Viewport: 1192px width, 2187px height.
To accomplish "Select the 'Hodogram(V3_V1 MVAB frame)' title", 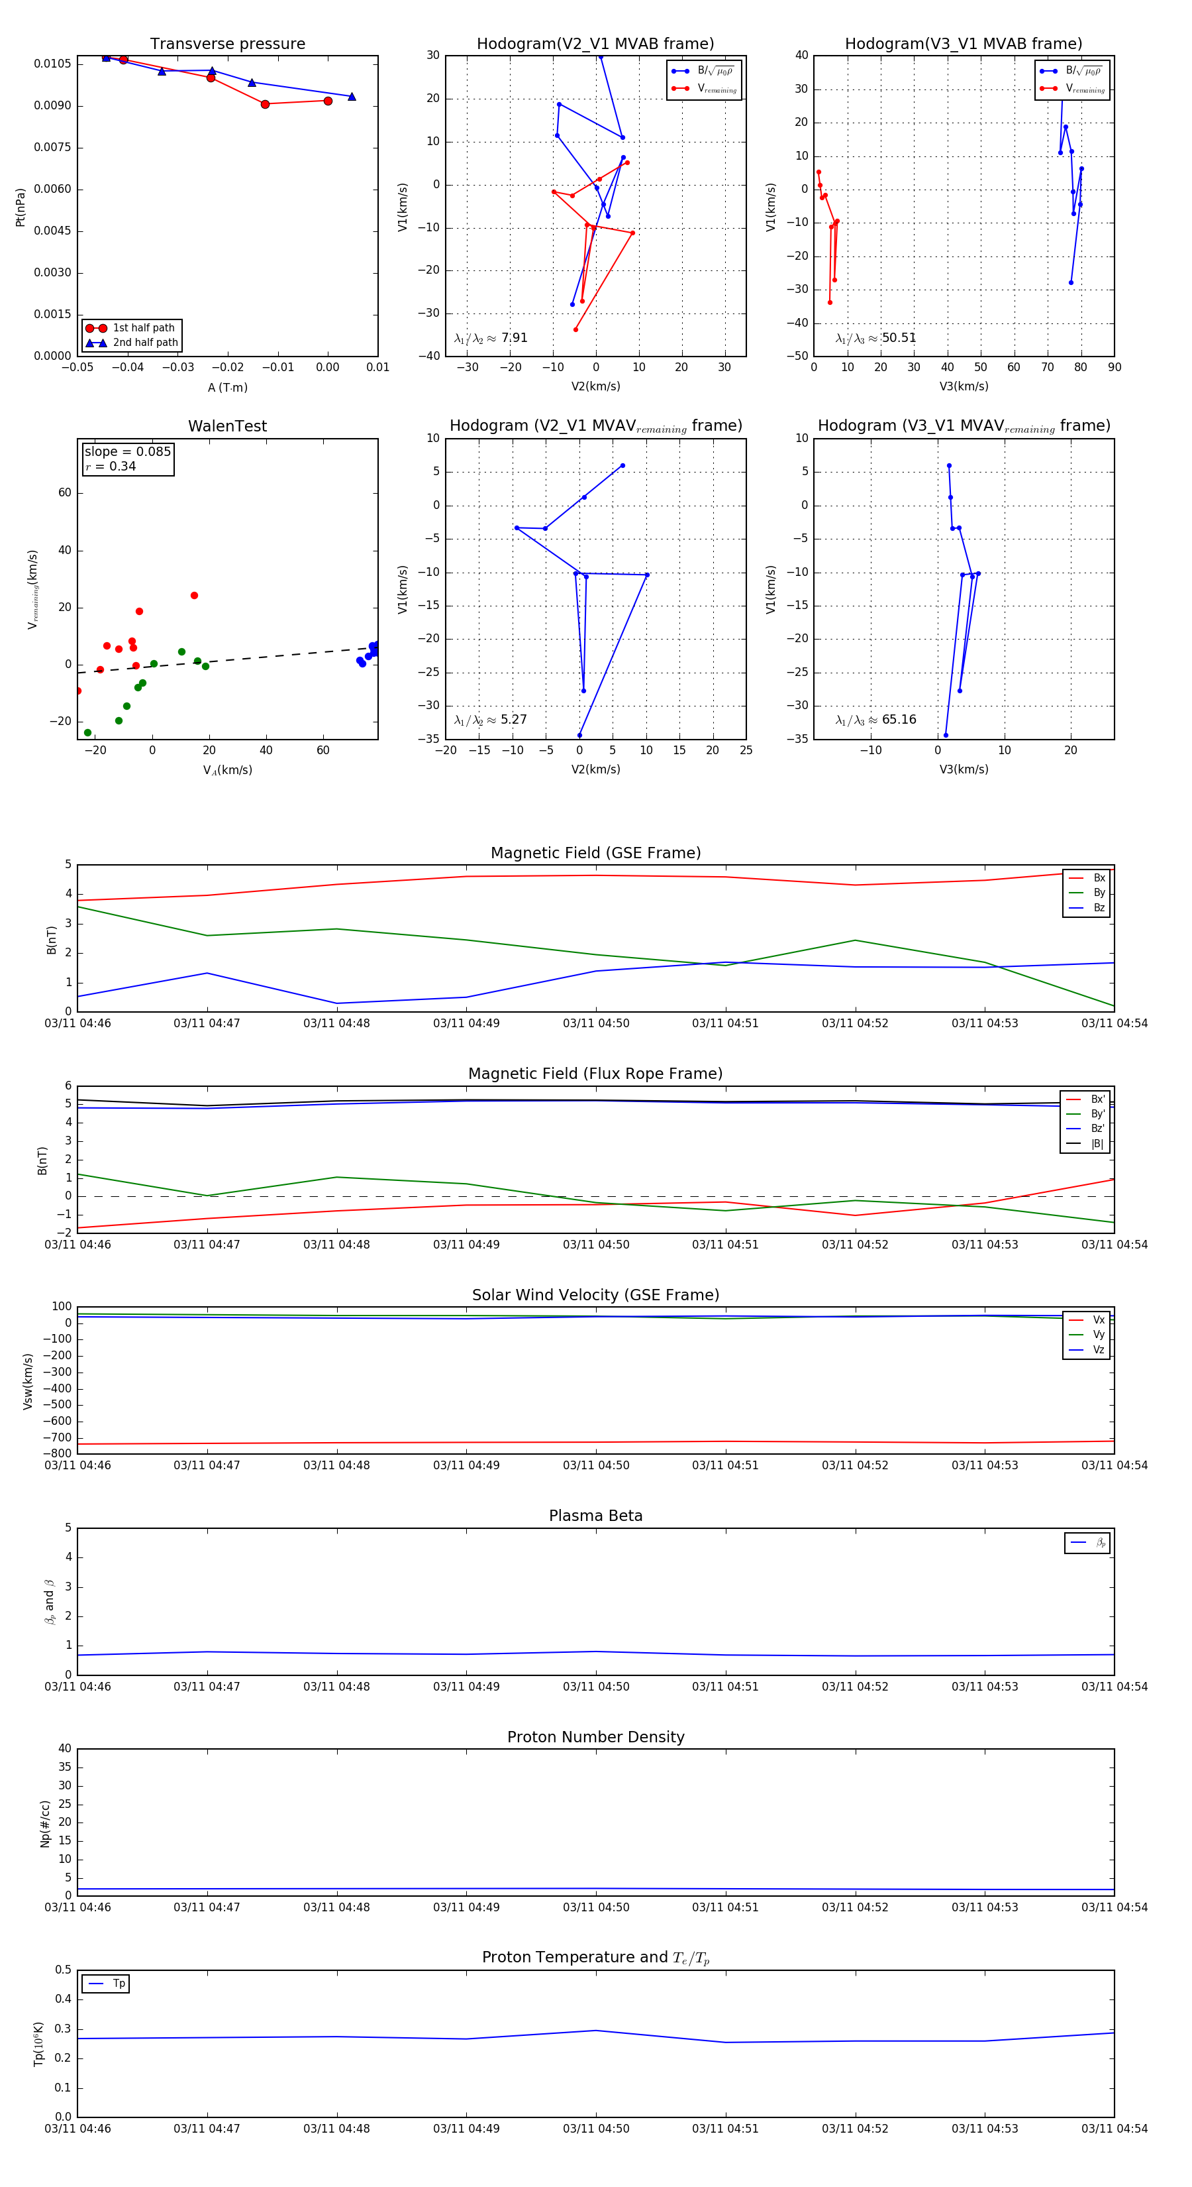I will pos(964,43).
